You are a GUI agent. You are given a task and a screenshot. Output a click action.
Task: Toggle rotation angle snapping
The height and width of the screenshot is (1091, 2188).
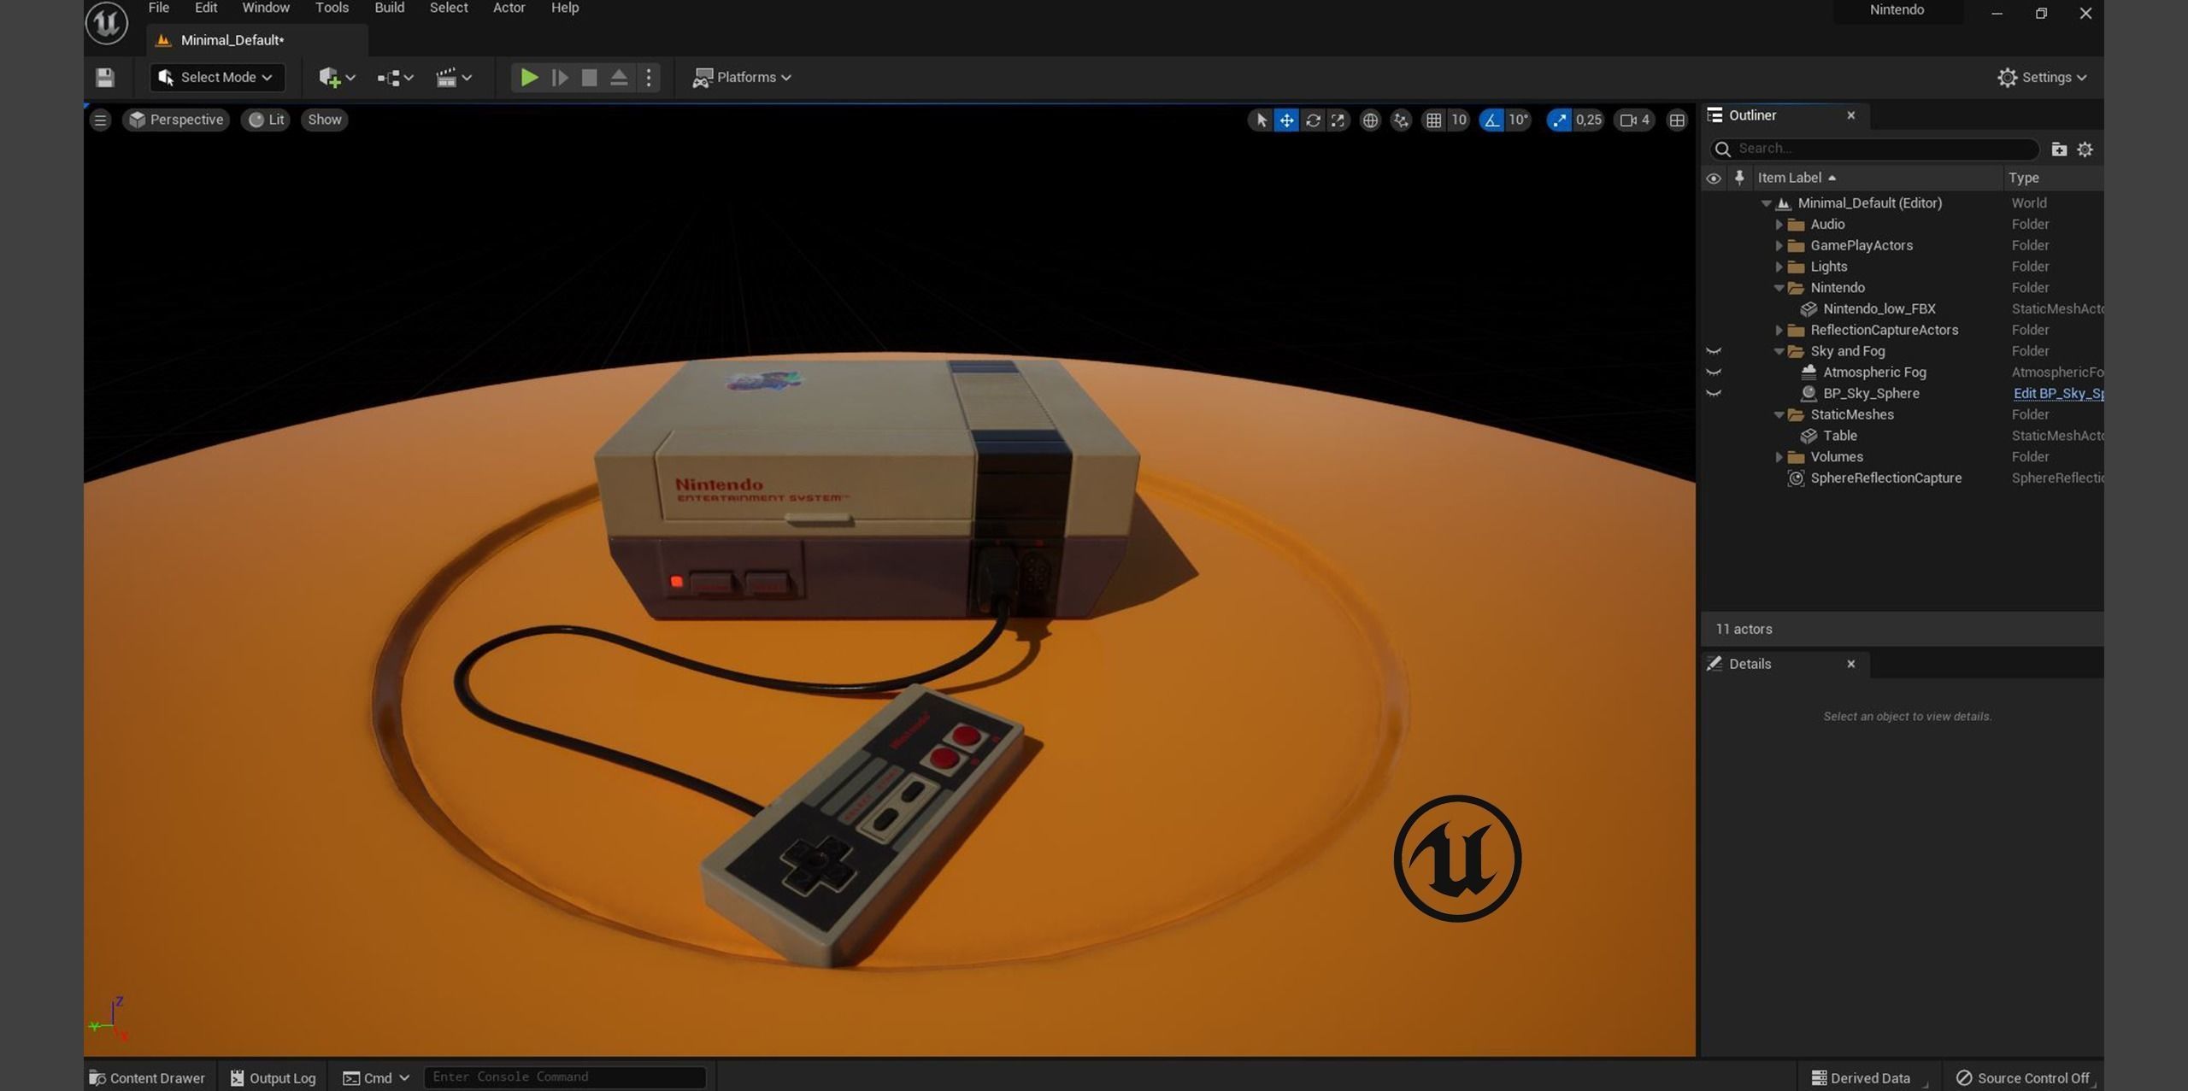pyautogui.click(x=1491, y=120)
